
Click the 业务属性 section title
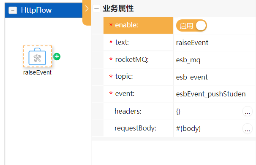tap(118, 8)
